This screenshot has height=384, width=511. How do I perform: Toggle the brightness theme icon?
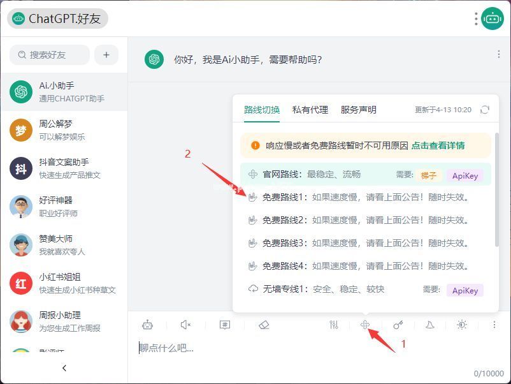462,325
